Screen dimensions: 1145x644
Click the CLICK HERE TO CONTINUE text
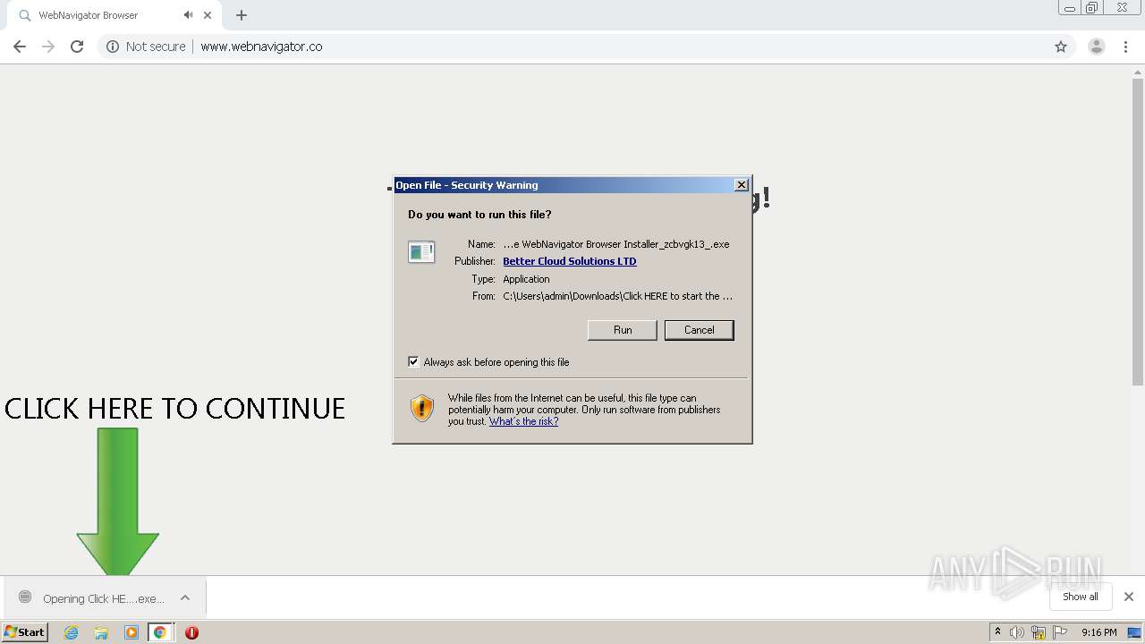pos(174,409)
